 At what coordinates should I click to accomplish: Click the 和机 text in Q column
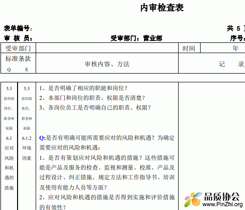(x=9, y=168)
